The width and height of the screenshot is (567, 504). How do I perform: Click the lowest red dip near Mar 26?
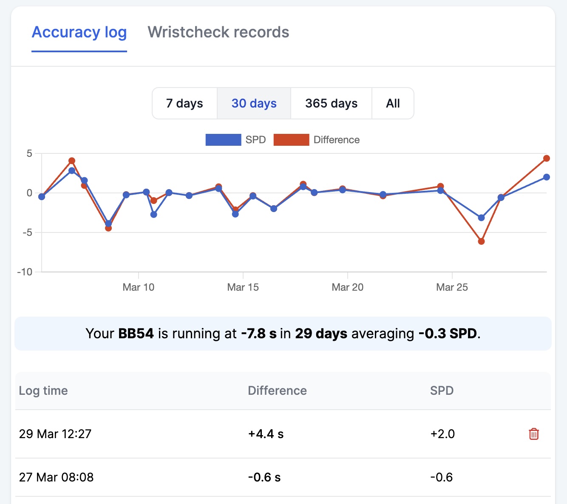481,241
